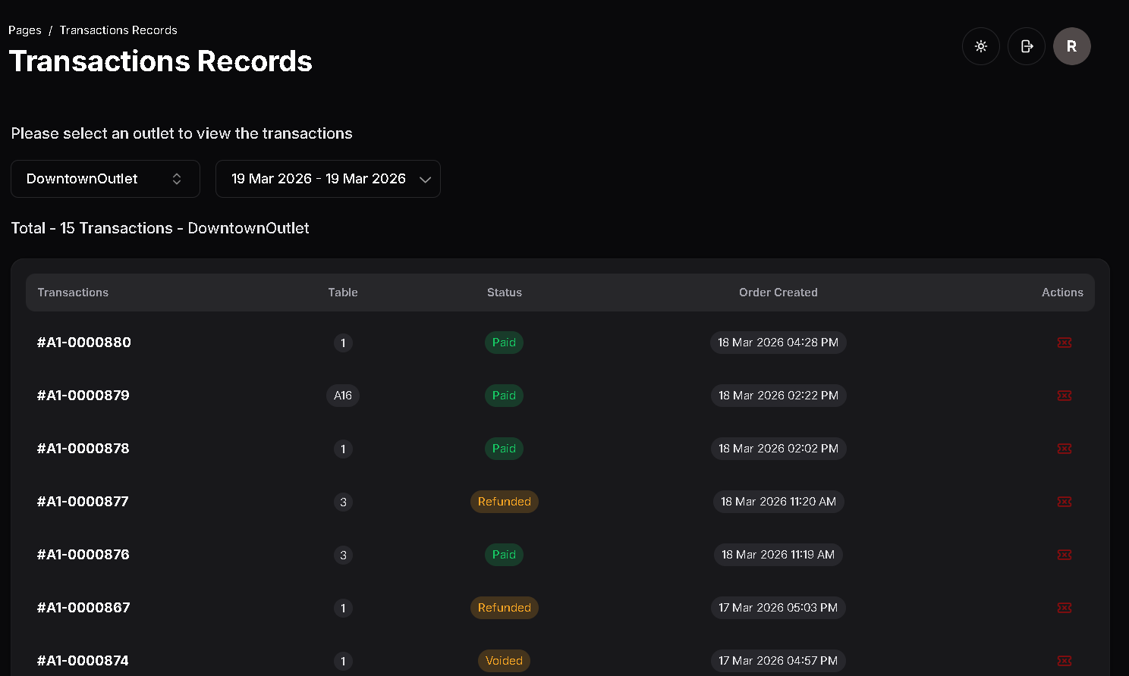
Task: Click the A16 table badge
Action: tap(343, 396)
